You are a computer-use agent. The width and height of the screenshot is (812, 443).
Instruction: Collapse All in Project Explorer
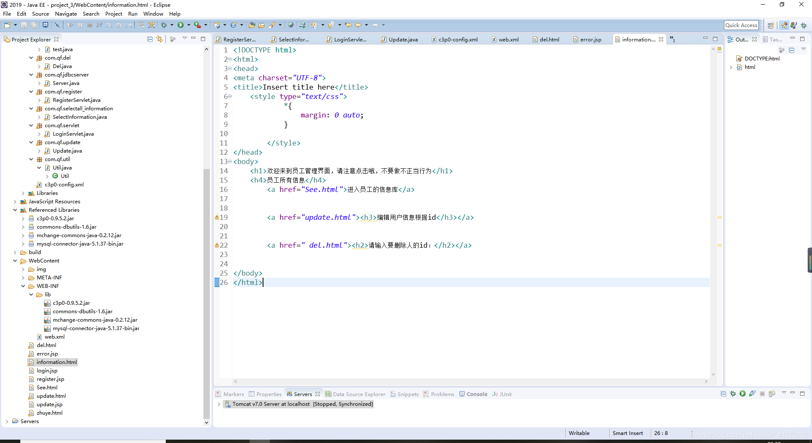(x=150, y=39)
